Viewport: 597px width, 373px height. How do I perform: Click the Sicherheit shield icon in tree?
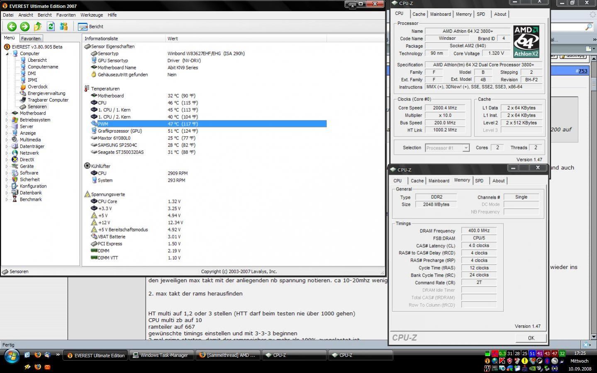click(x=15, y=180)
